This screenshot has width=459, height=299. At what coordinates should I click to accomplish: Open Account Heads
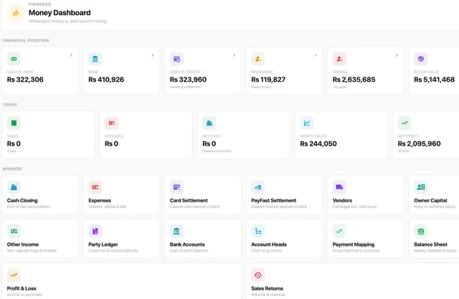pyautogui.click(x=284, y=239)
